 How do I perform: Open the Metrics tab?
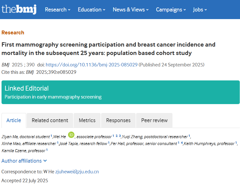87,120
